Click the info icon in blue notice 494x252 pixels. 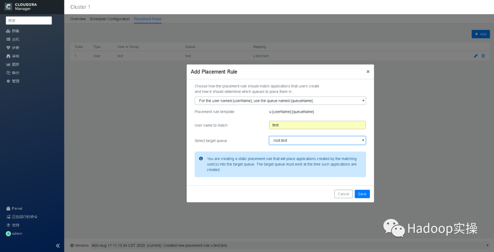(201, 158)
